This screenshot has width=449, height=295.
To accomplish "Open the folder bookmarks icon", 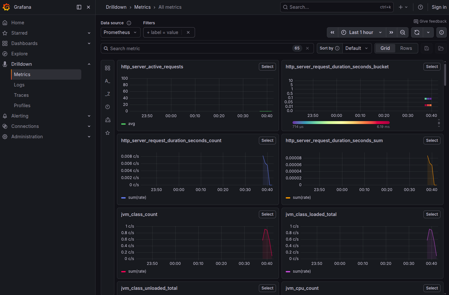I will [440, 48].
